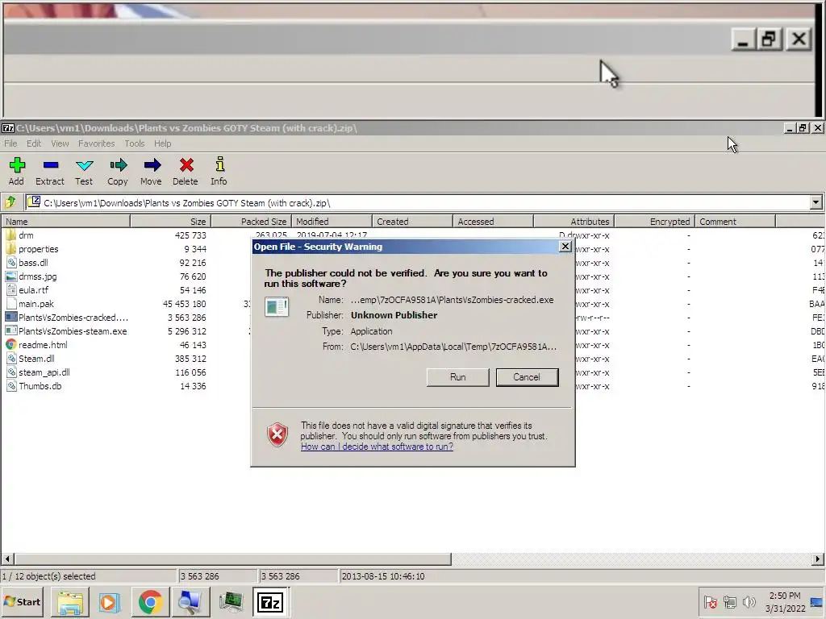
Task: Click the PlantsVsZombies-steam.exe icon
Action: [11, 330]
